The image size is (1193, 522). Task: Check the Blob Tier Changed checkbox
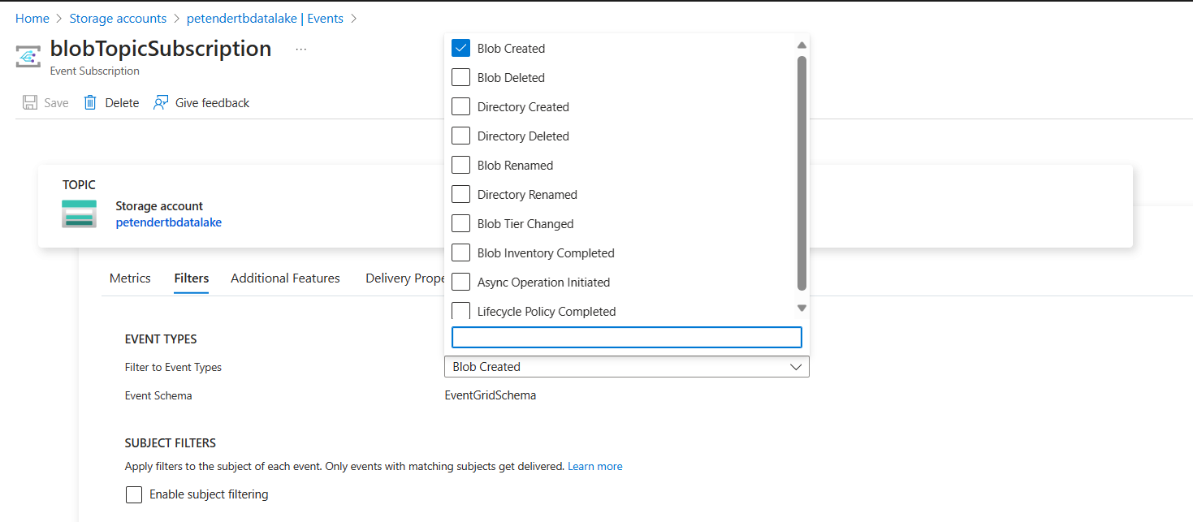460,223
